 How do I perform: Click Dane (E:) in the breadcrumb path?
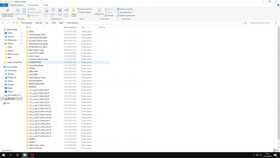pos(39,23)
